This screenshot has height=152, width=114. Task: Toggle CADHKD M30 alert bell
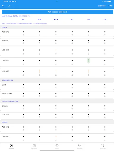pos(56,140)
